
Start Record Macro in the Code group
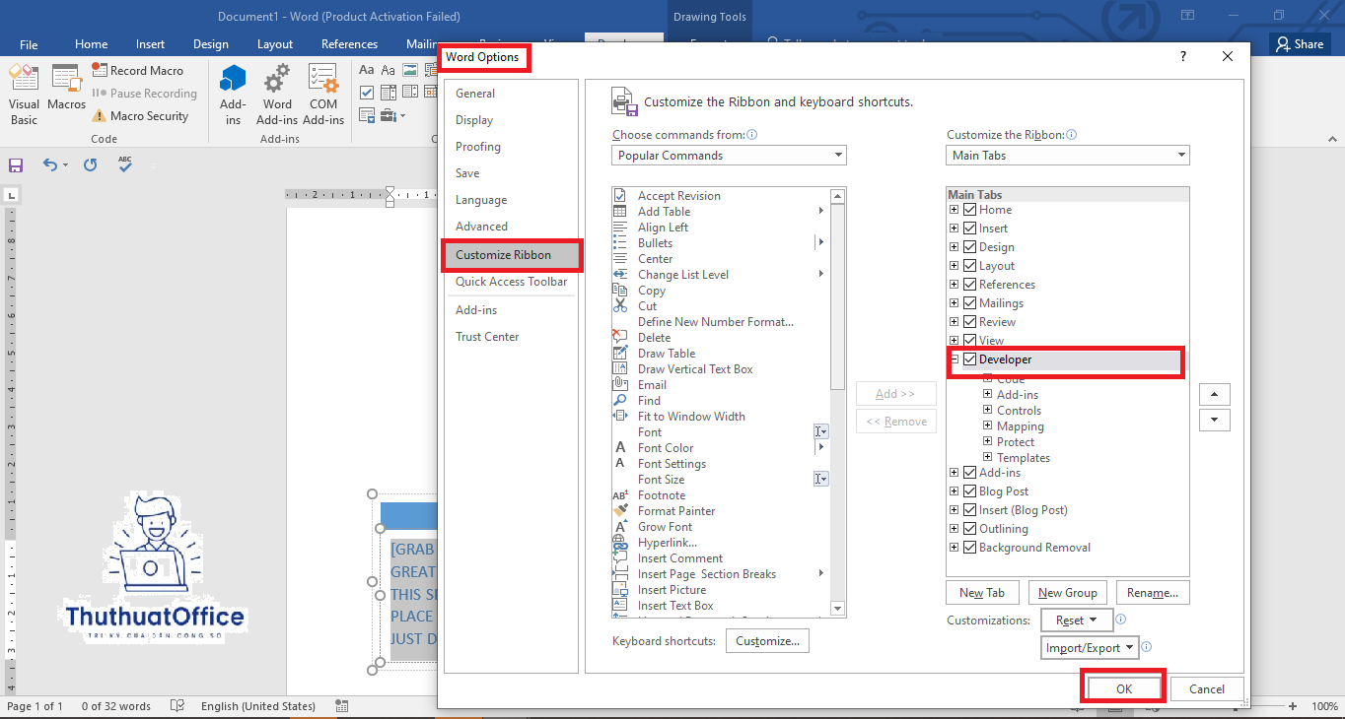tap(138, 71)
